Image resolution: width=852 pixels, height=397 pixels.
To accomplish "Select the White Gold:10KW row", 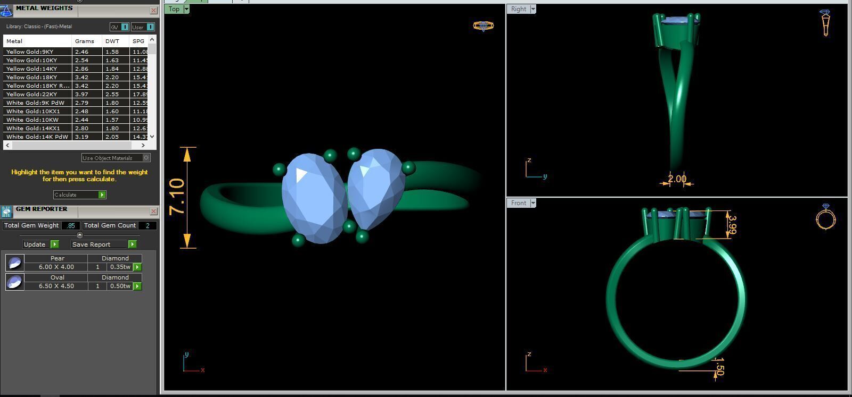I will click(76, 120).
